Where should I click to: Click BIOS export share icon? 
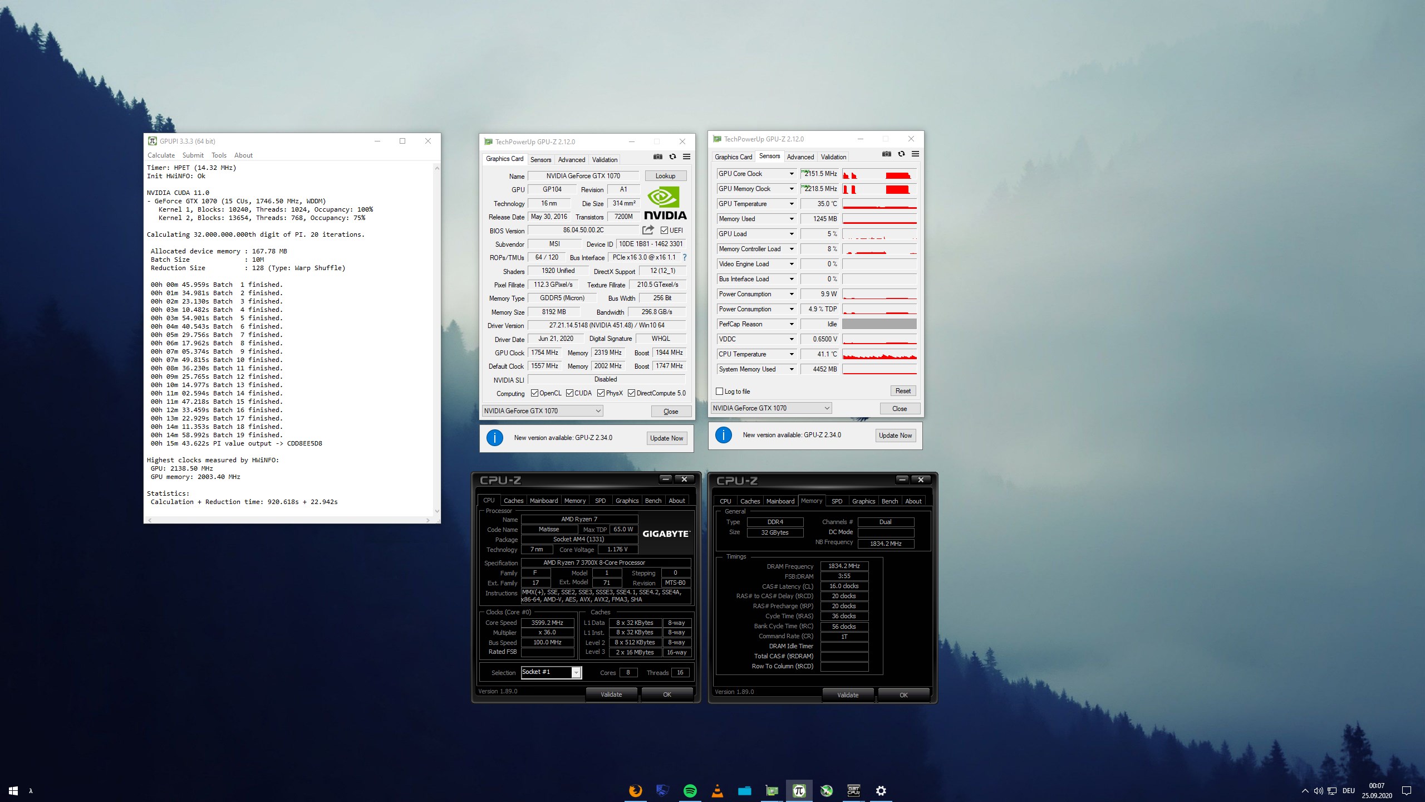click(x=648, y=230)
